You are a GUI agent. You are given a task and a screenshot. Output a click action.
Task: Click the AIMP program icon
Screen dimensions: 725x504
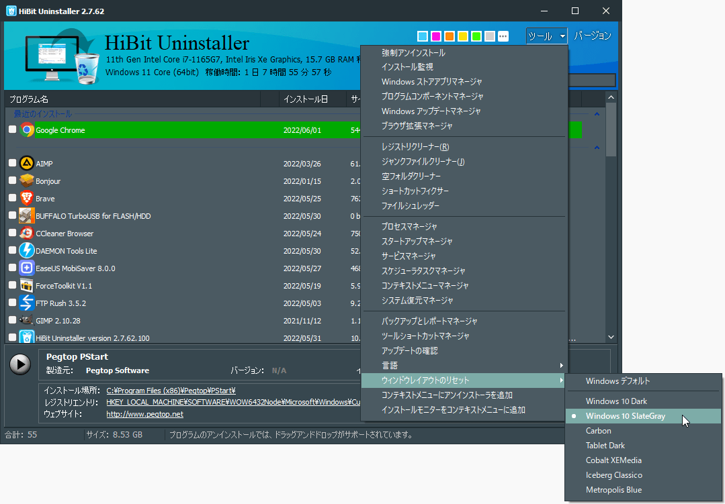point(27,163)
